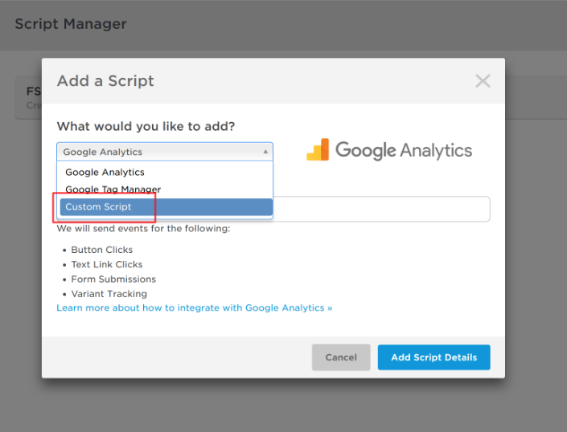This screenshot has height=432, width=567.
Task: Click the Form Submissions item
Action: coord(113,279)
